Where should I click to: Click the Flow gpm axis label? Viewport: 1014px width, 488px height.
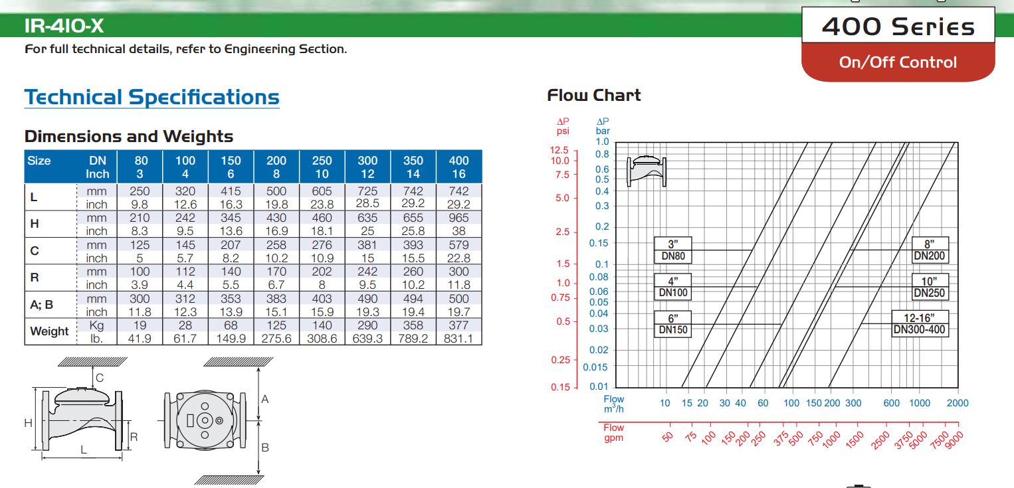[x=614, y=433]
